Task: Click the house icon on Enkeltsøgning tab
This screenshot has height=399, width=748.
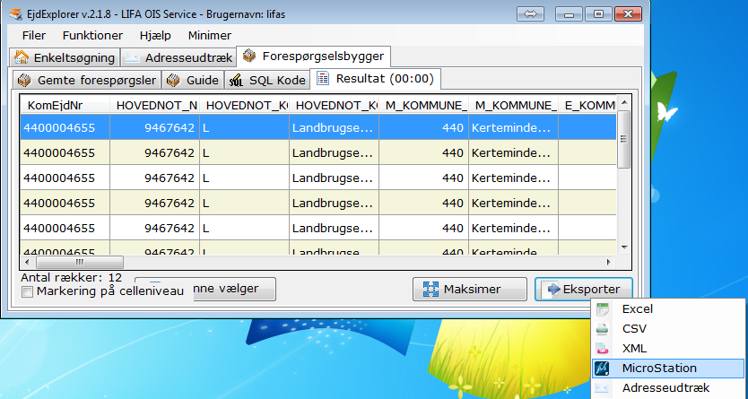Action: pos(21,57)
